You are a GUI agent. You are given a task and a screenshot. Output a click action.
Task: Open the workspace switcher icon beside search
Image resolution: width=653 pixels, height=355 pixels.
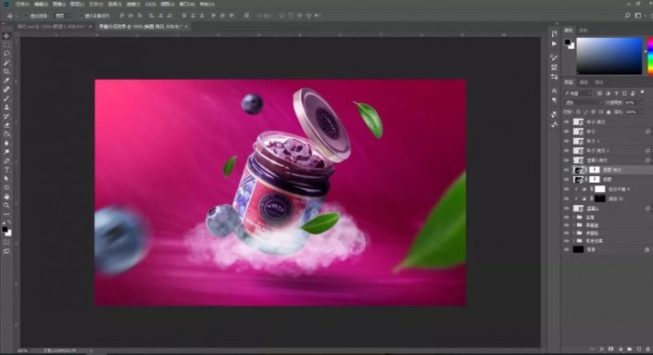point(637,16)
